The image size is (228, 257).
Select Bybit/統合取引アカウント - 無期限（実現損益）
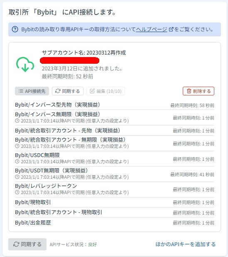pos(70,140)
